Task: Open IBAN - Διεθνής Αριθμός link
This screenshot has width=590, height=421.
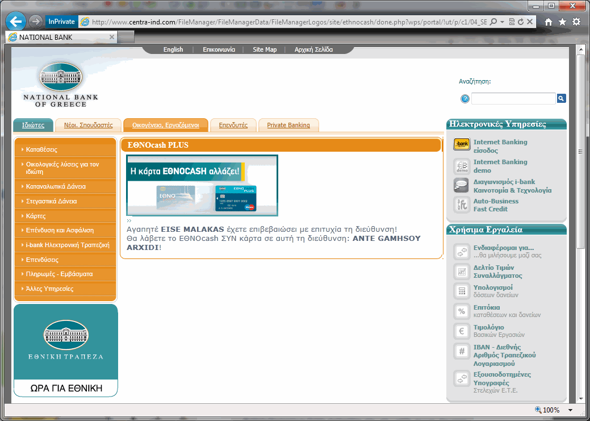Action: pyautogui.click(x=505, y=355)
